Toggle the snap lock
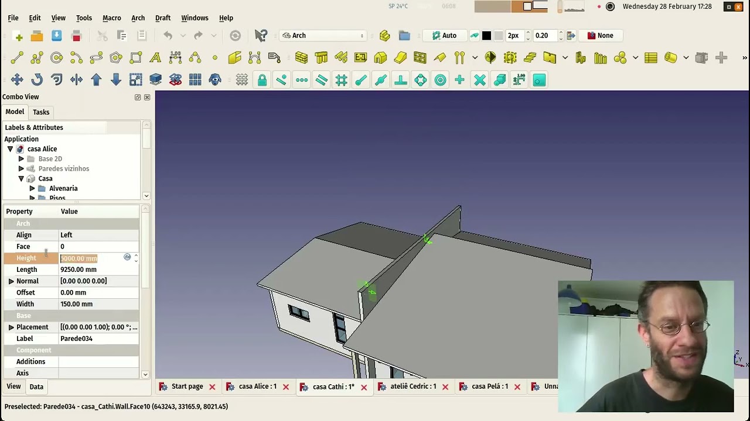 (x=262, y=80)
